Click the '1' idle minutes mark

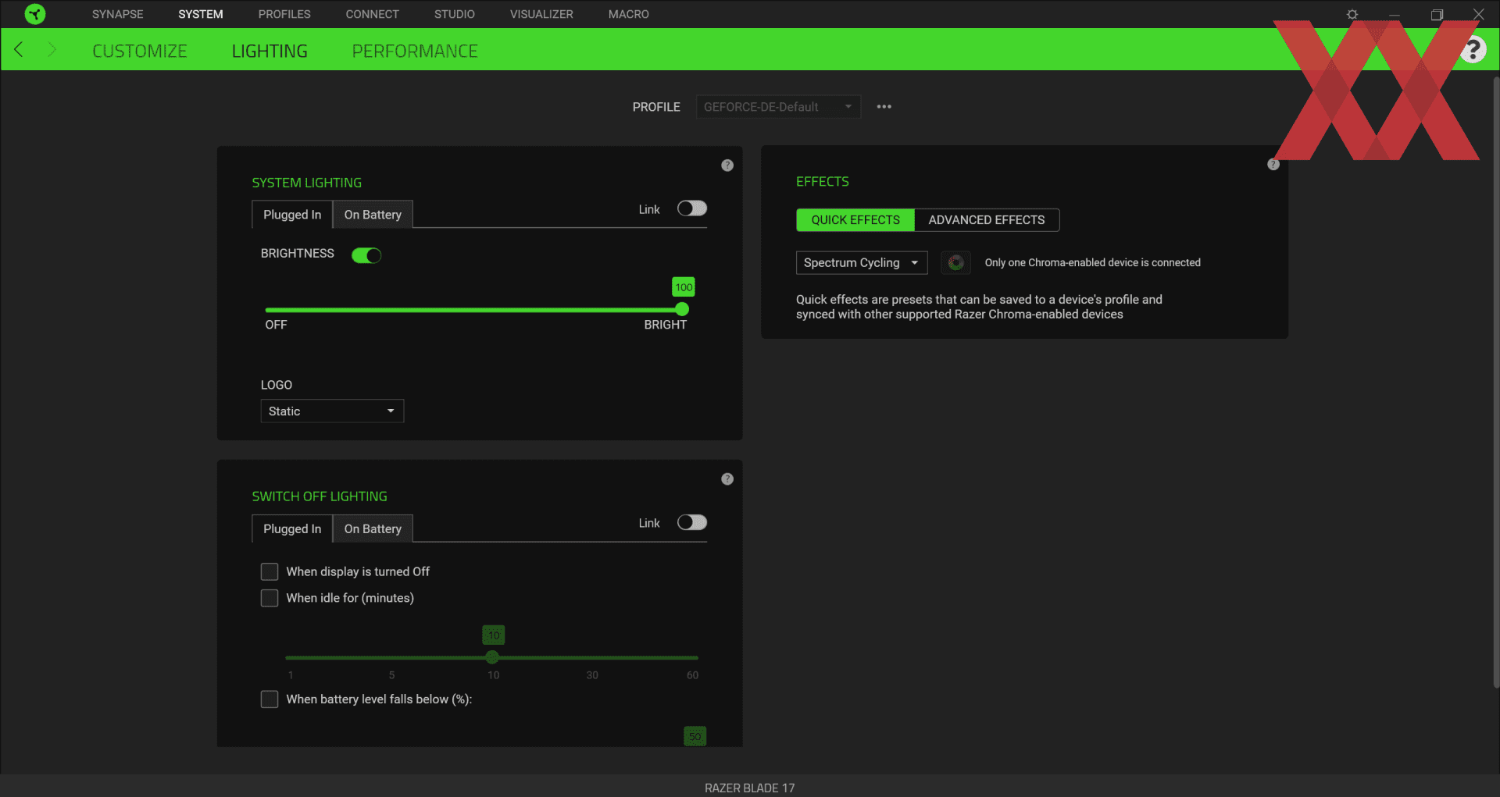pos(291,675)
